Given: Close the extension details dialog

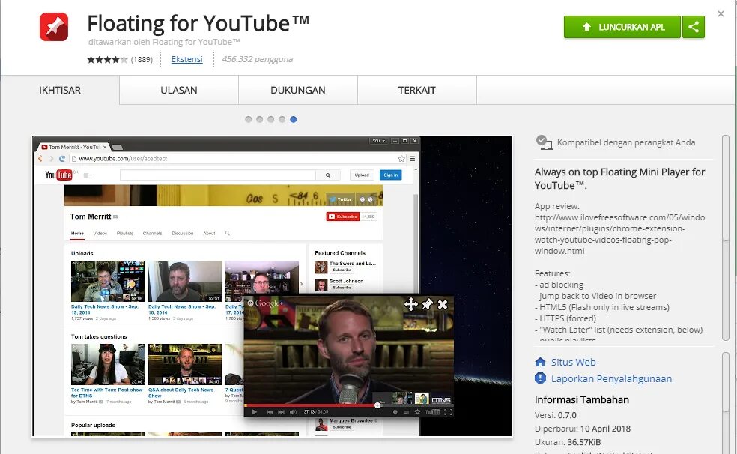Looking at the screenshot, I should tap(721, 14).
